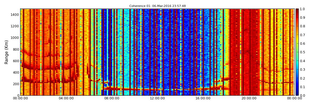Click the colorbar 0.8 tick label
Screen dimensions: 310x109
(303, 26)
